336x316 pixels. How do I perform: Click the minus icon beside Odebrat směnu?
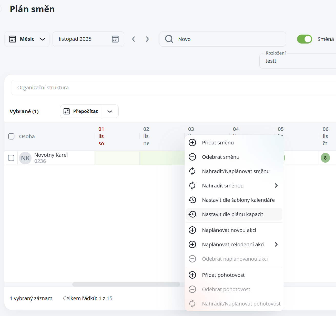pos(192,157)
